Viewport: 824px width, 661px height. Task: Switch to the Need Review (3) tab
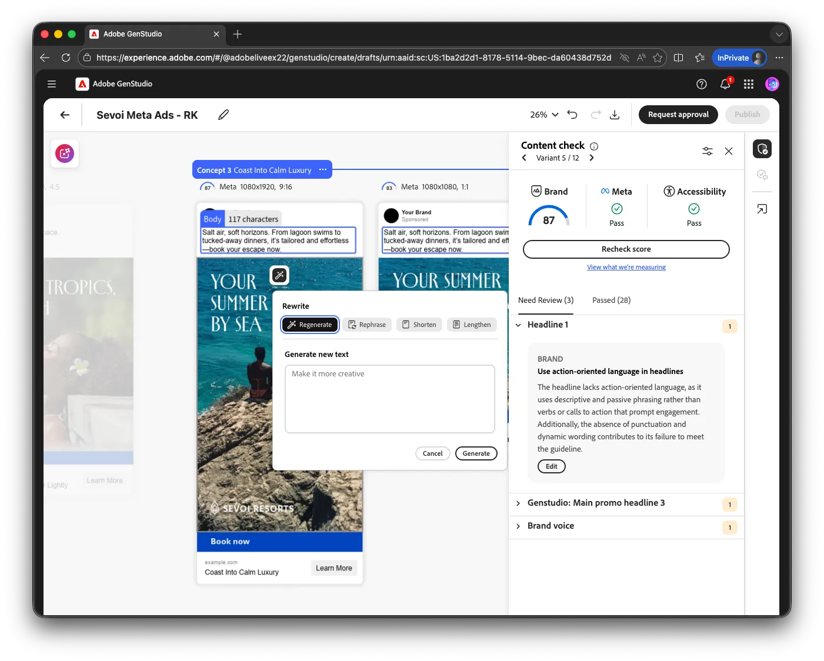[x=546, y=300]
